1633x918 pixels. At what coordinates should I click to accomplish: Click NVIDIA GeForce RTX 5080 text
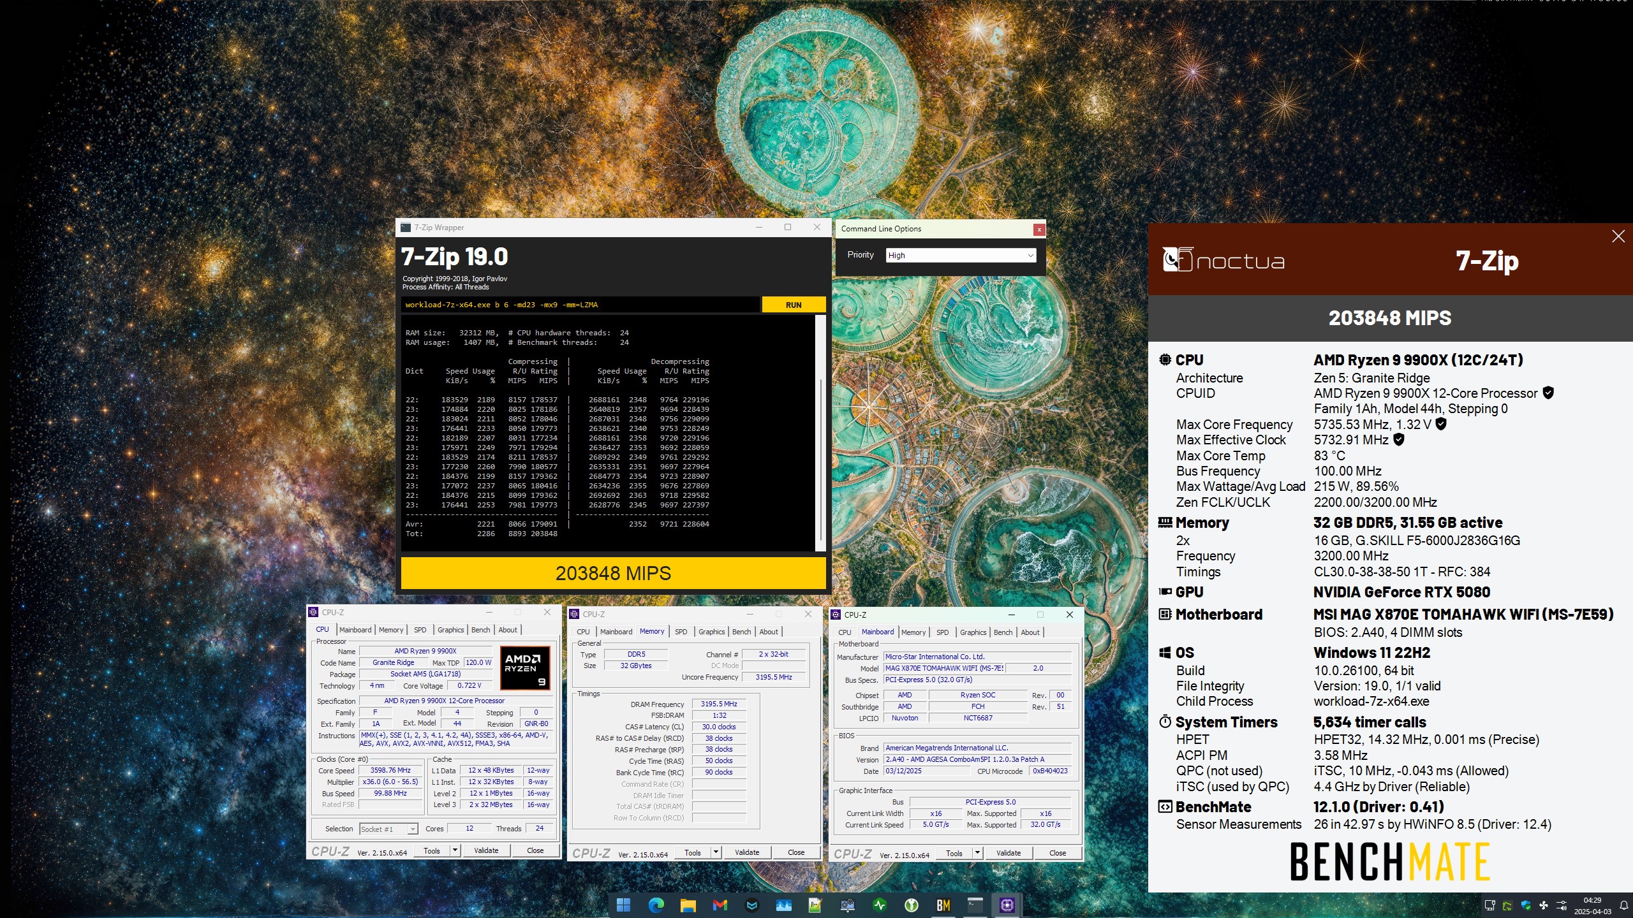coord(1401,592)
